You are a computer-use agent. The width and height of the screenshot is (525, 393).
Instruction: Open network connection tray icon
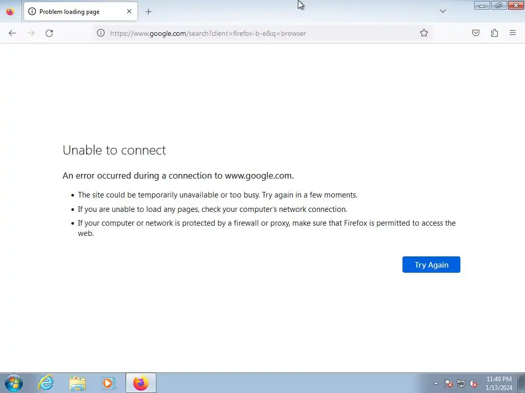(461, 383)
